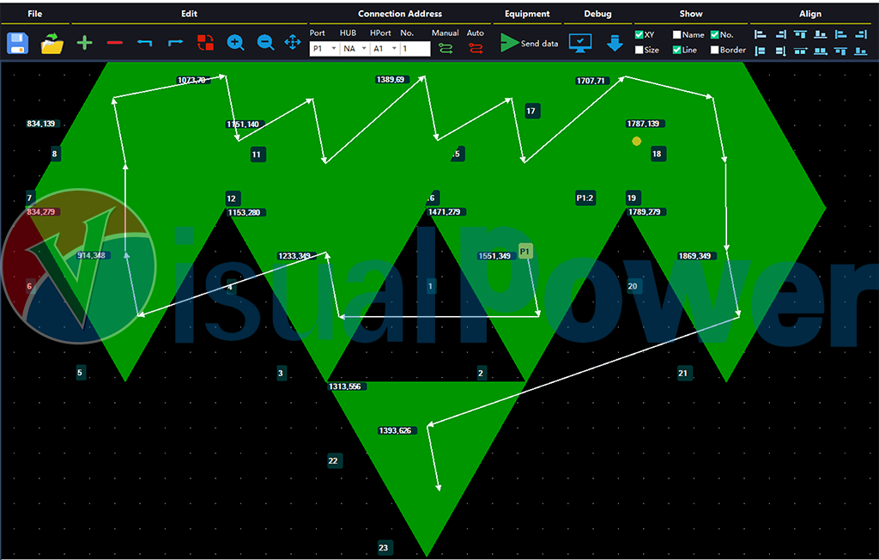Viewport: 879px width, 560px height.
Task: Click the left-edge align icon with vertical arrows
Action: pos(761,51)
